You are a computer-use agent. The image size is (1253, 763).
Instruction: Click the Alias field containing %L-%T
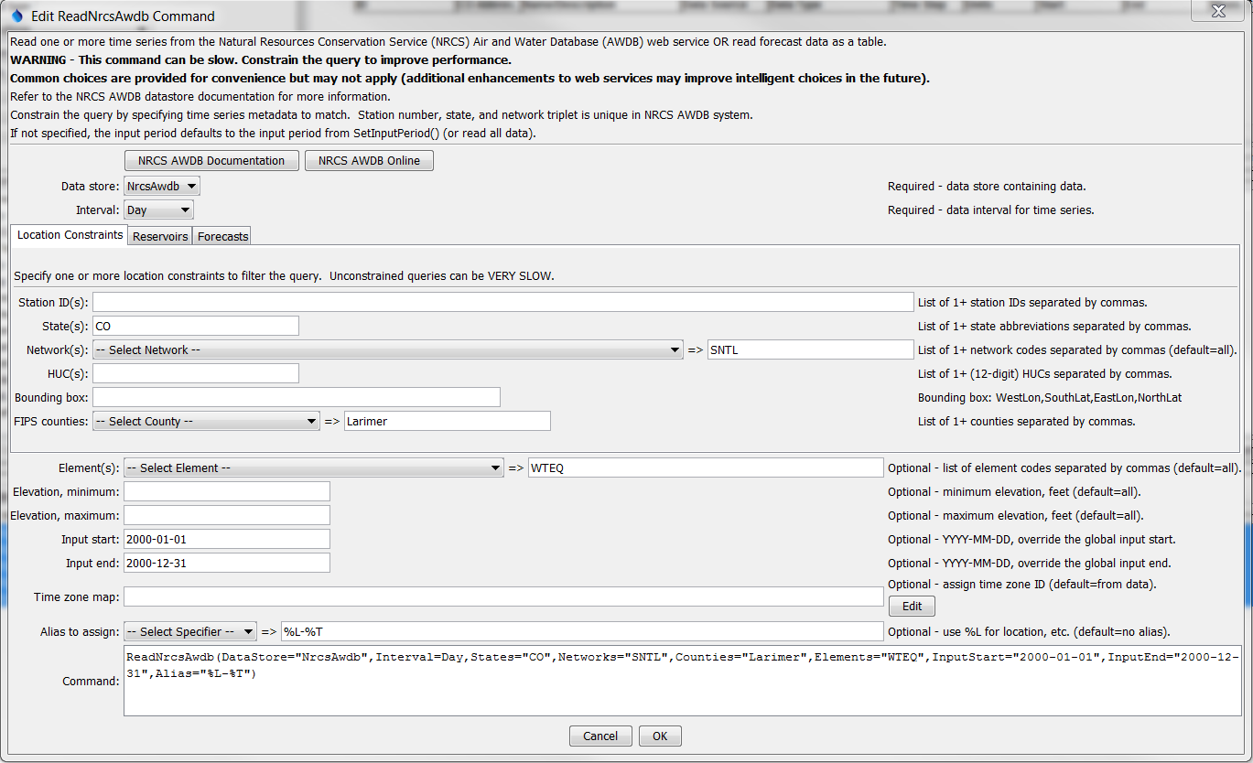(x=582, y=631)
